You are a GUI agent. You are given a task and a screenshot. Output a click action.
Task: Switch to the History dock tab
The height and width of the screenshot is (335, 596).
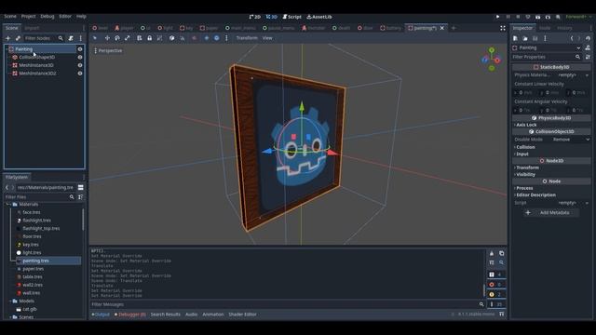[564, 28]
